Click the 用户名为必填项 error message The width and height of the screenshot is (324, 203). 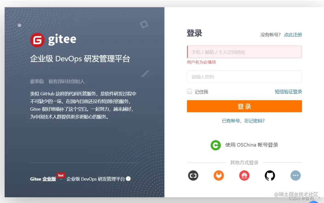click(201, 62)
